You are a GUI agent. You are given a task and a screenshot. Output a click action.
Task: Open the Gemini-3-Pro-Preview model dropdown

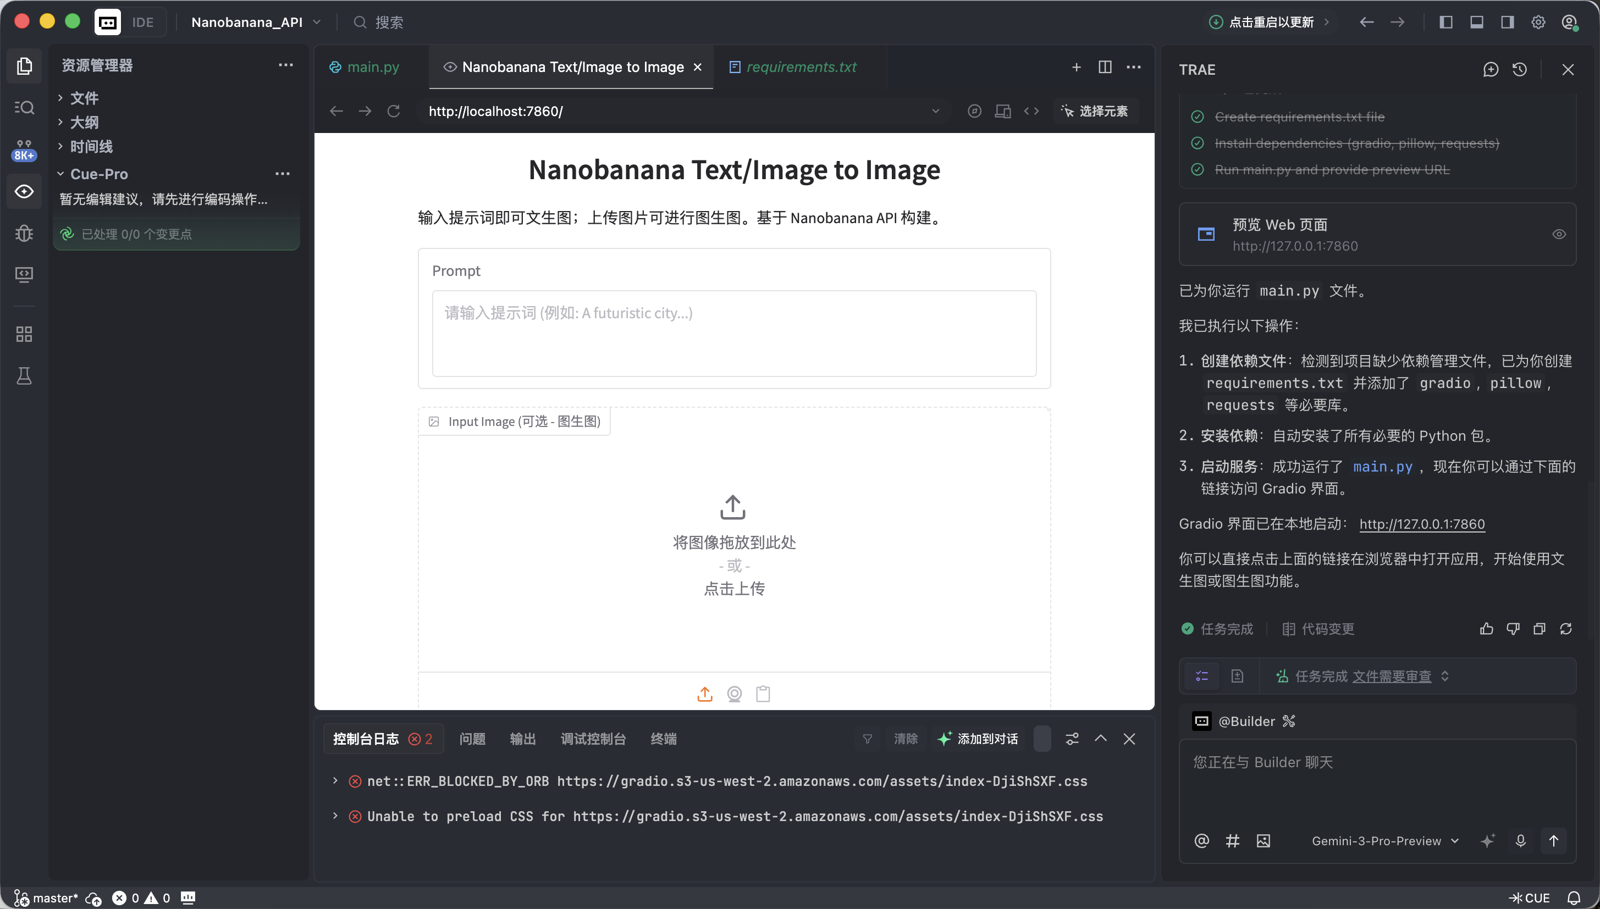(1384, 841)
